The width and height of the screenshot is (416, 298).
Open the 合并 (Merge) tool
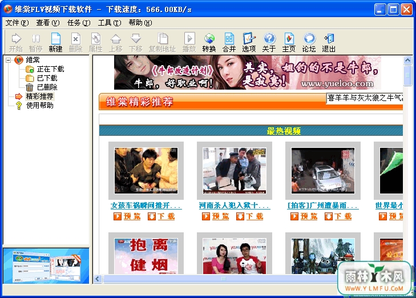click(x=229, y=42)
